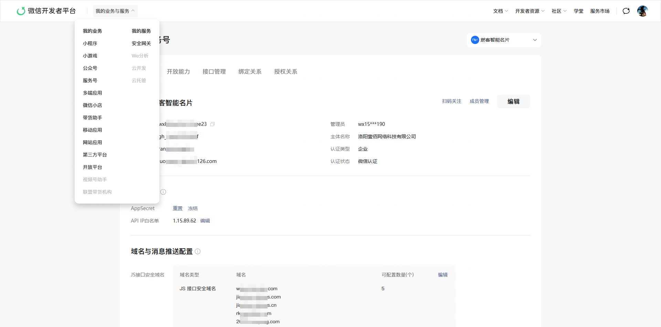
Task: Select 安全网关 under 我的服务
Action: 141,43
